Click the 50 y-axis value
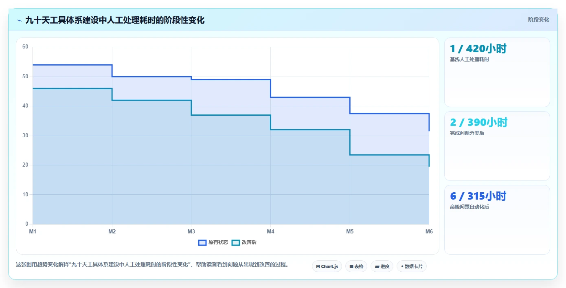 click(25, 77)
